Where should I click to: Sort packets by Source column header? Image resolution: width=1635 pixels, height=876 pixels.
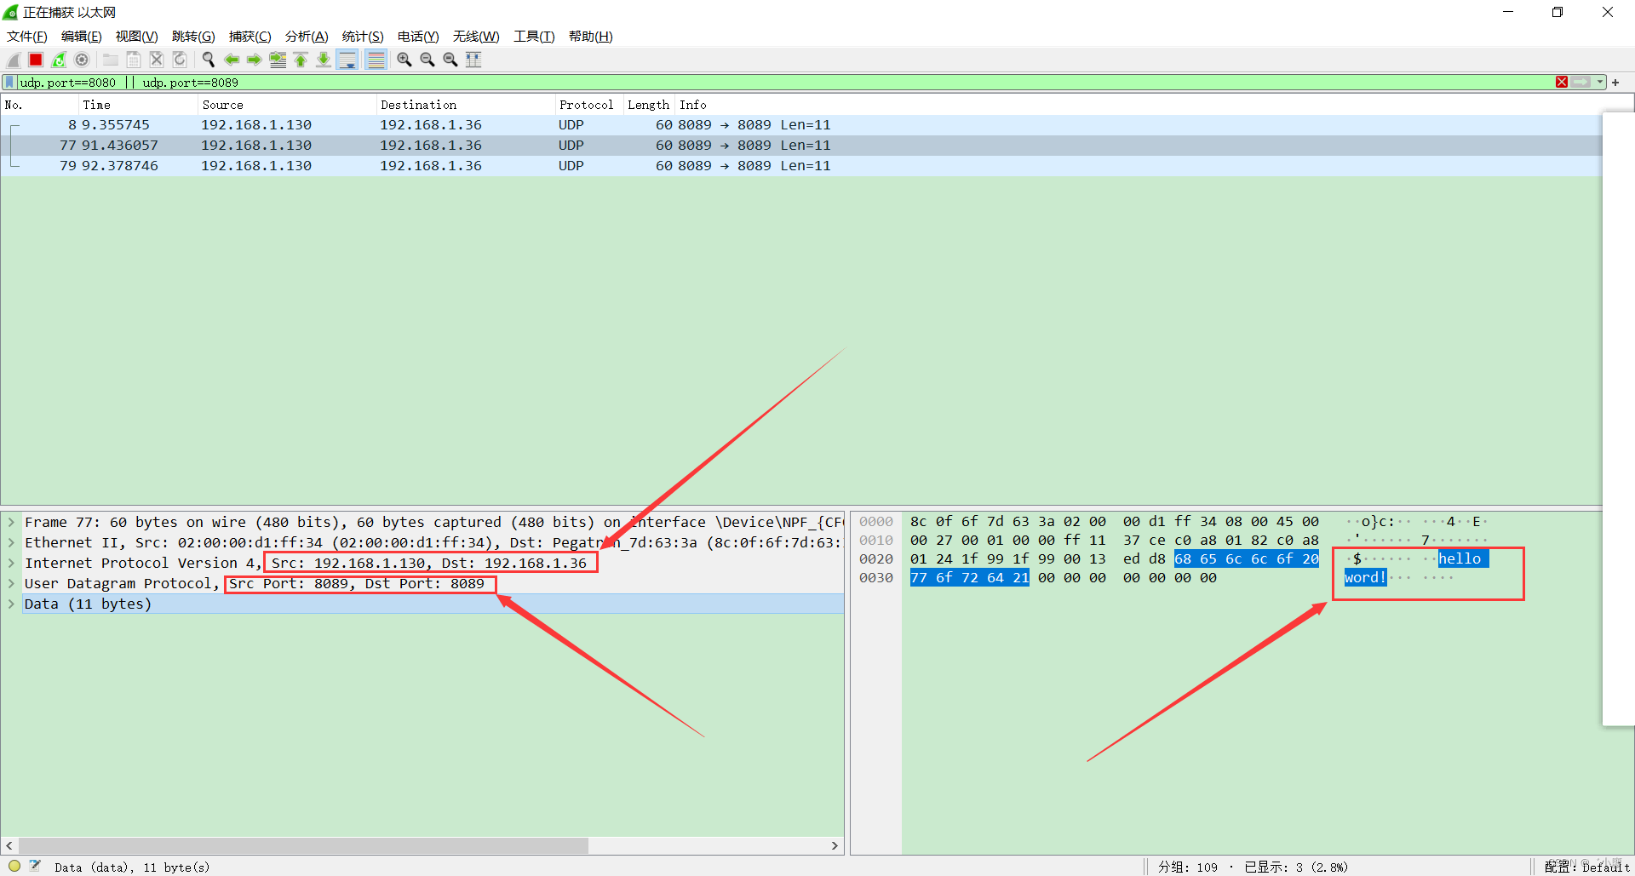click(x=287, y=105)
